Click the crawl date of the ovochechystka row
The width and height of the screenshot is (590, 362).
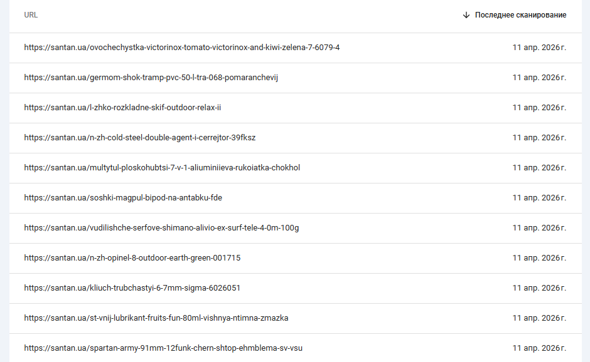[x=539, y=48]
